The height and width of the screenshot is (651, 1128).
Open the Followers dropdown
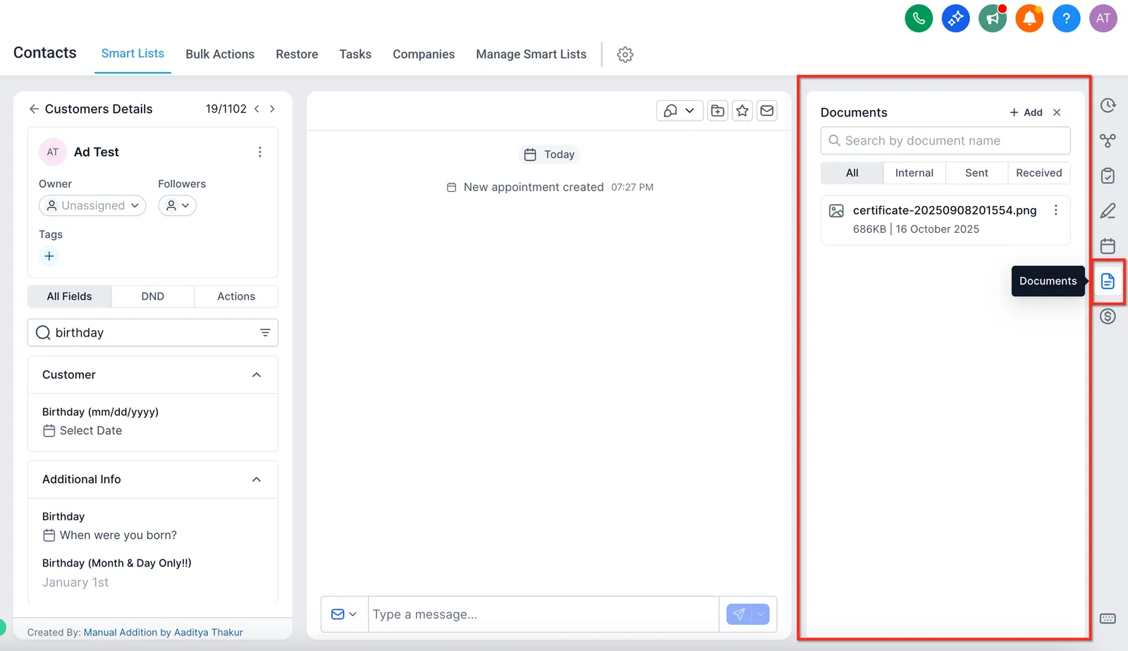(177, 205)
